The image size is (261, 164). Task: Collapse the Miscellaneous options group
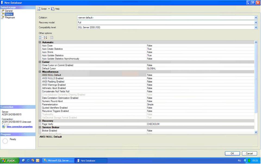[x=40, y=72]
